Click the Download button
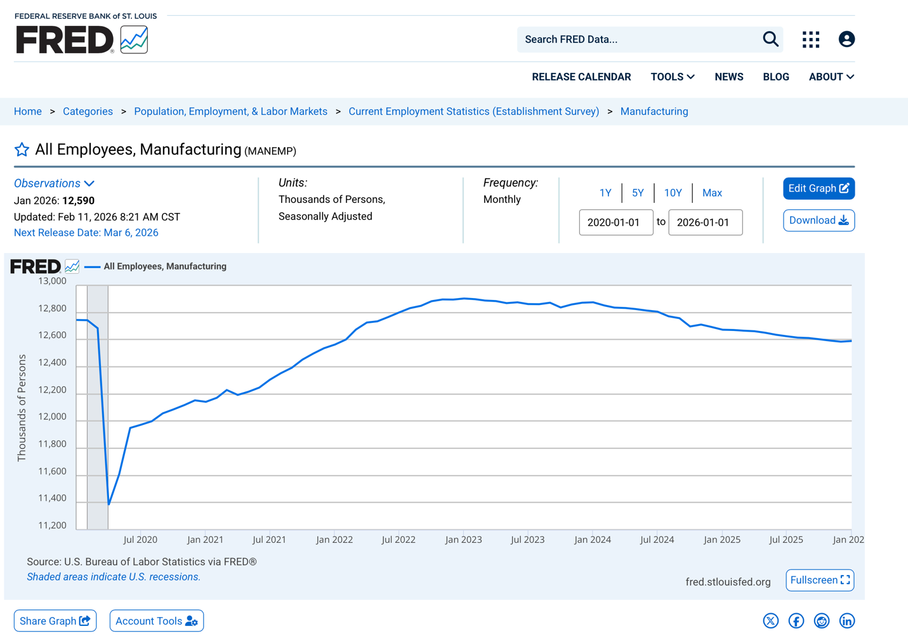The image size is (908, 643). pos(819,221)
